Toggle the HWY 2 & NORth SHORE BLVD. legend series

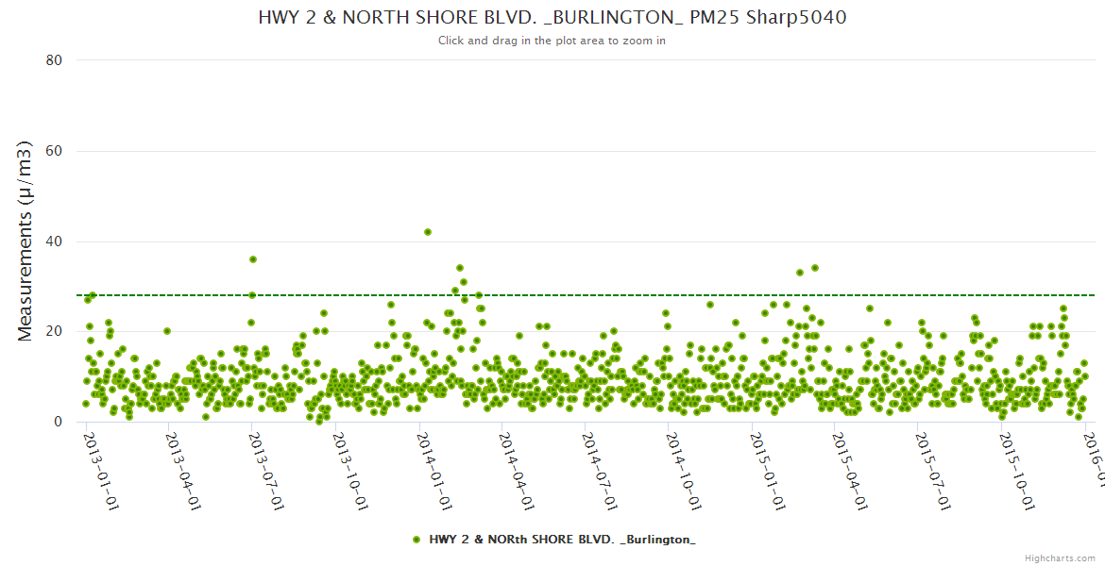[562, 540]
